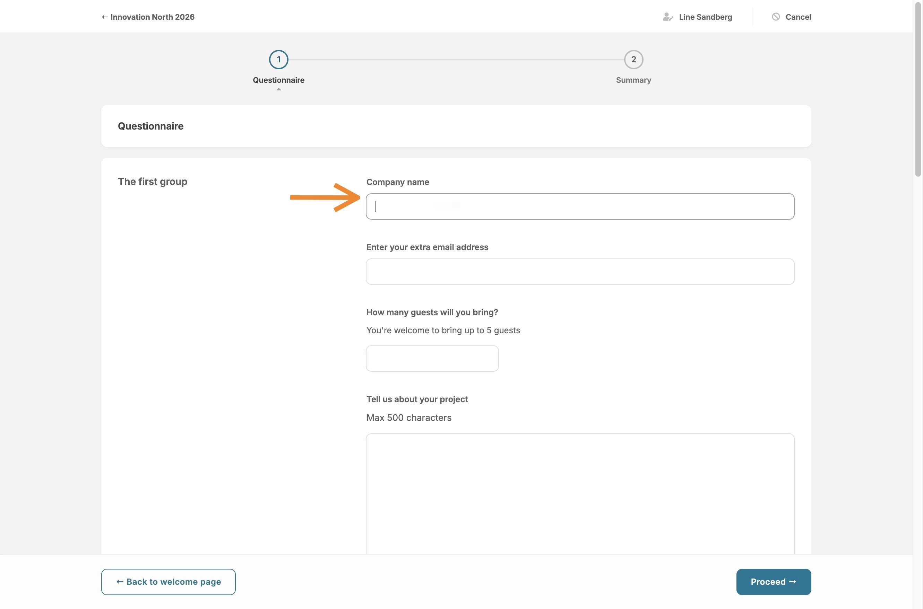Click the user edit icon beside Line Sandberg

coord(667,17)
